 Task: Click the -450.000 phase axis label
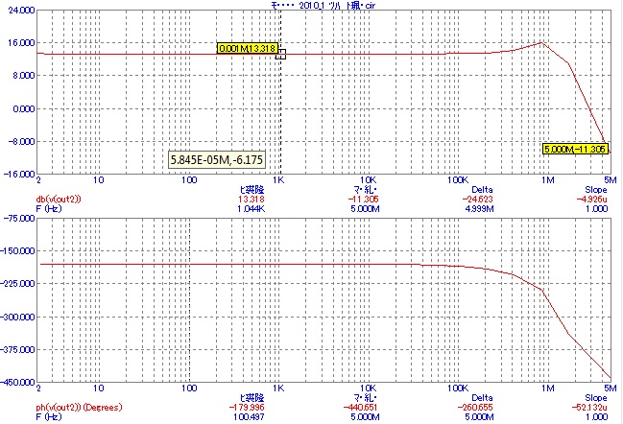click(x=18, y=382)
